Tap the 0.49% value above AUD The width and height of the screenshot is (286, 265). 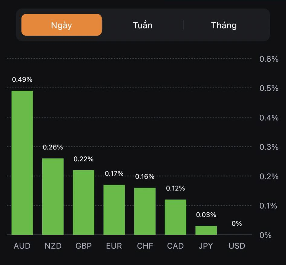[22, 80]
